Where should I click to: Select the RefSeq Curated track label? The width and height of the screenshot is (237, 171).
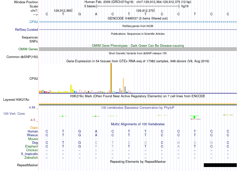(26, 29)
